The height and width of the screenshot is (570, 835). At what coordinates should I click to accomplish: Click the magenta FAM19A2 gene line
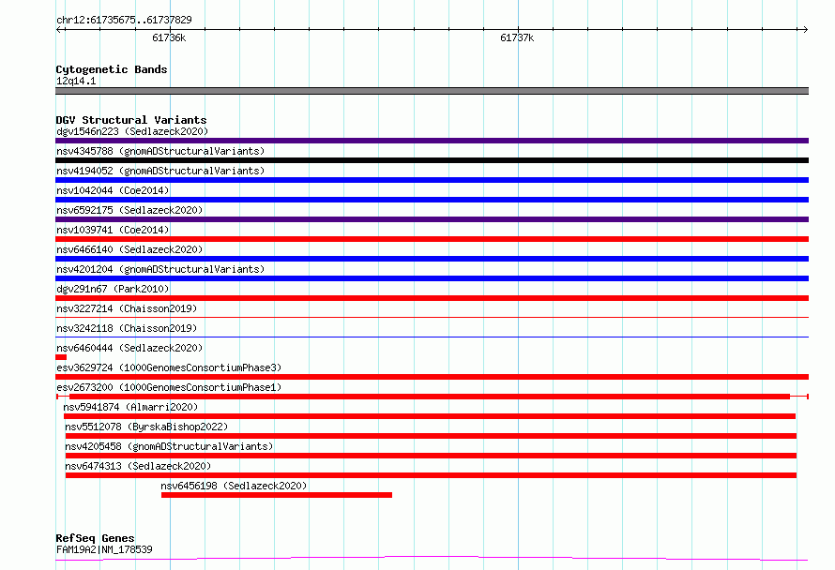[x=432, y=558]
